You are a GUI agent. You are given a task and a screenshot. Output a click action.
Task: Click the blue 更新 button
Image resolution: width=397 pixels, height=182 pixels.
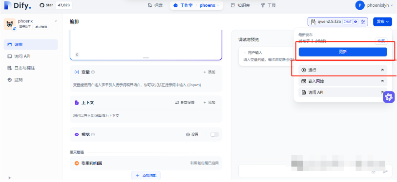point(343,52)
